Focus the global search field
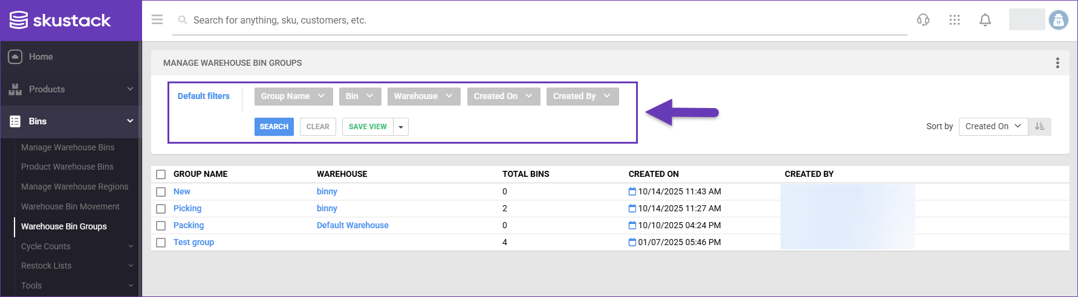1078x297 pixels. click(538, 21)
